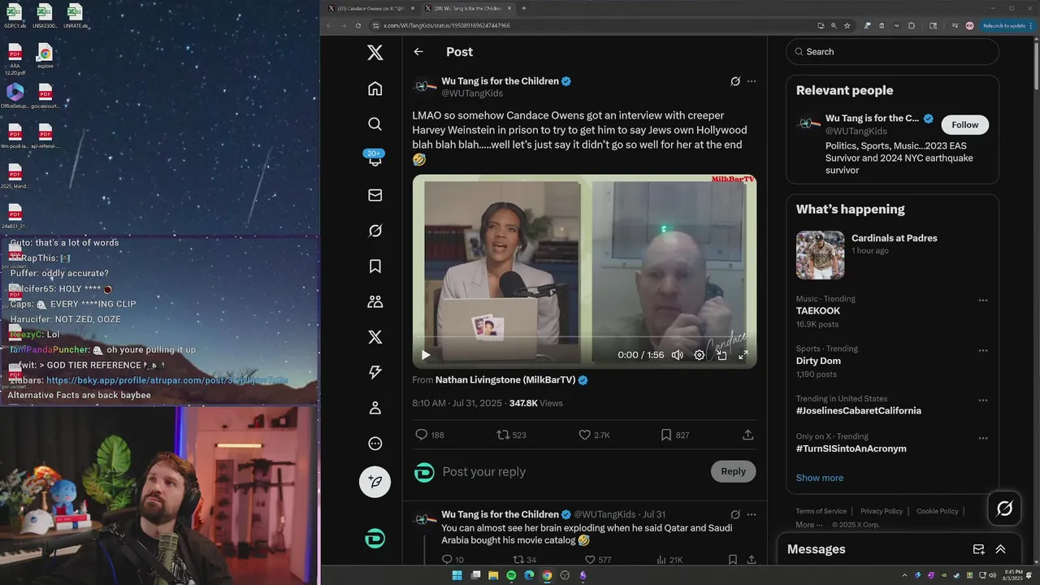This screenshot has height=585, width=1040.
Task: Open picture-in-picture video icon
Action: coord(721,355)
